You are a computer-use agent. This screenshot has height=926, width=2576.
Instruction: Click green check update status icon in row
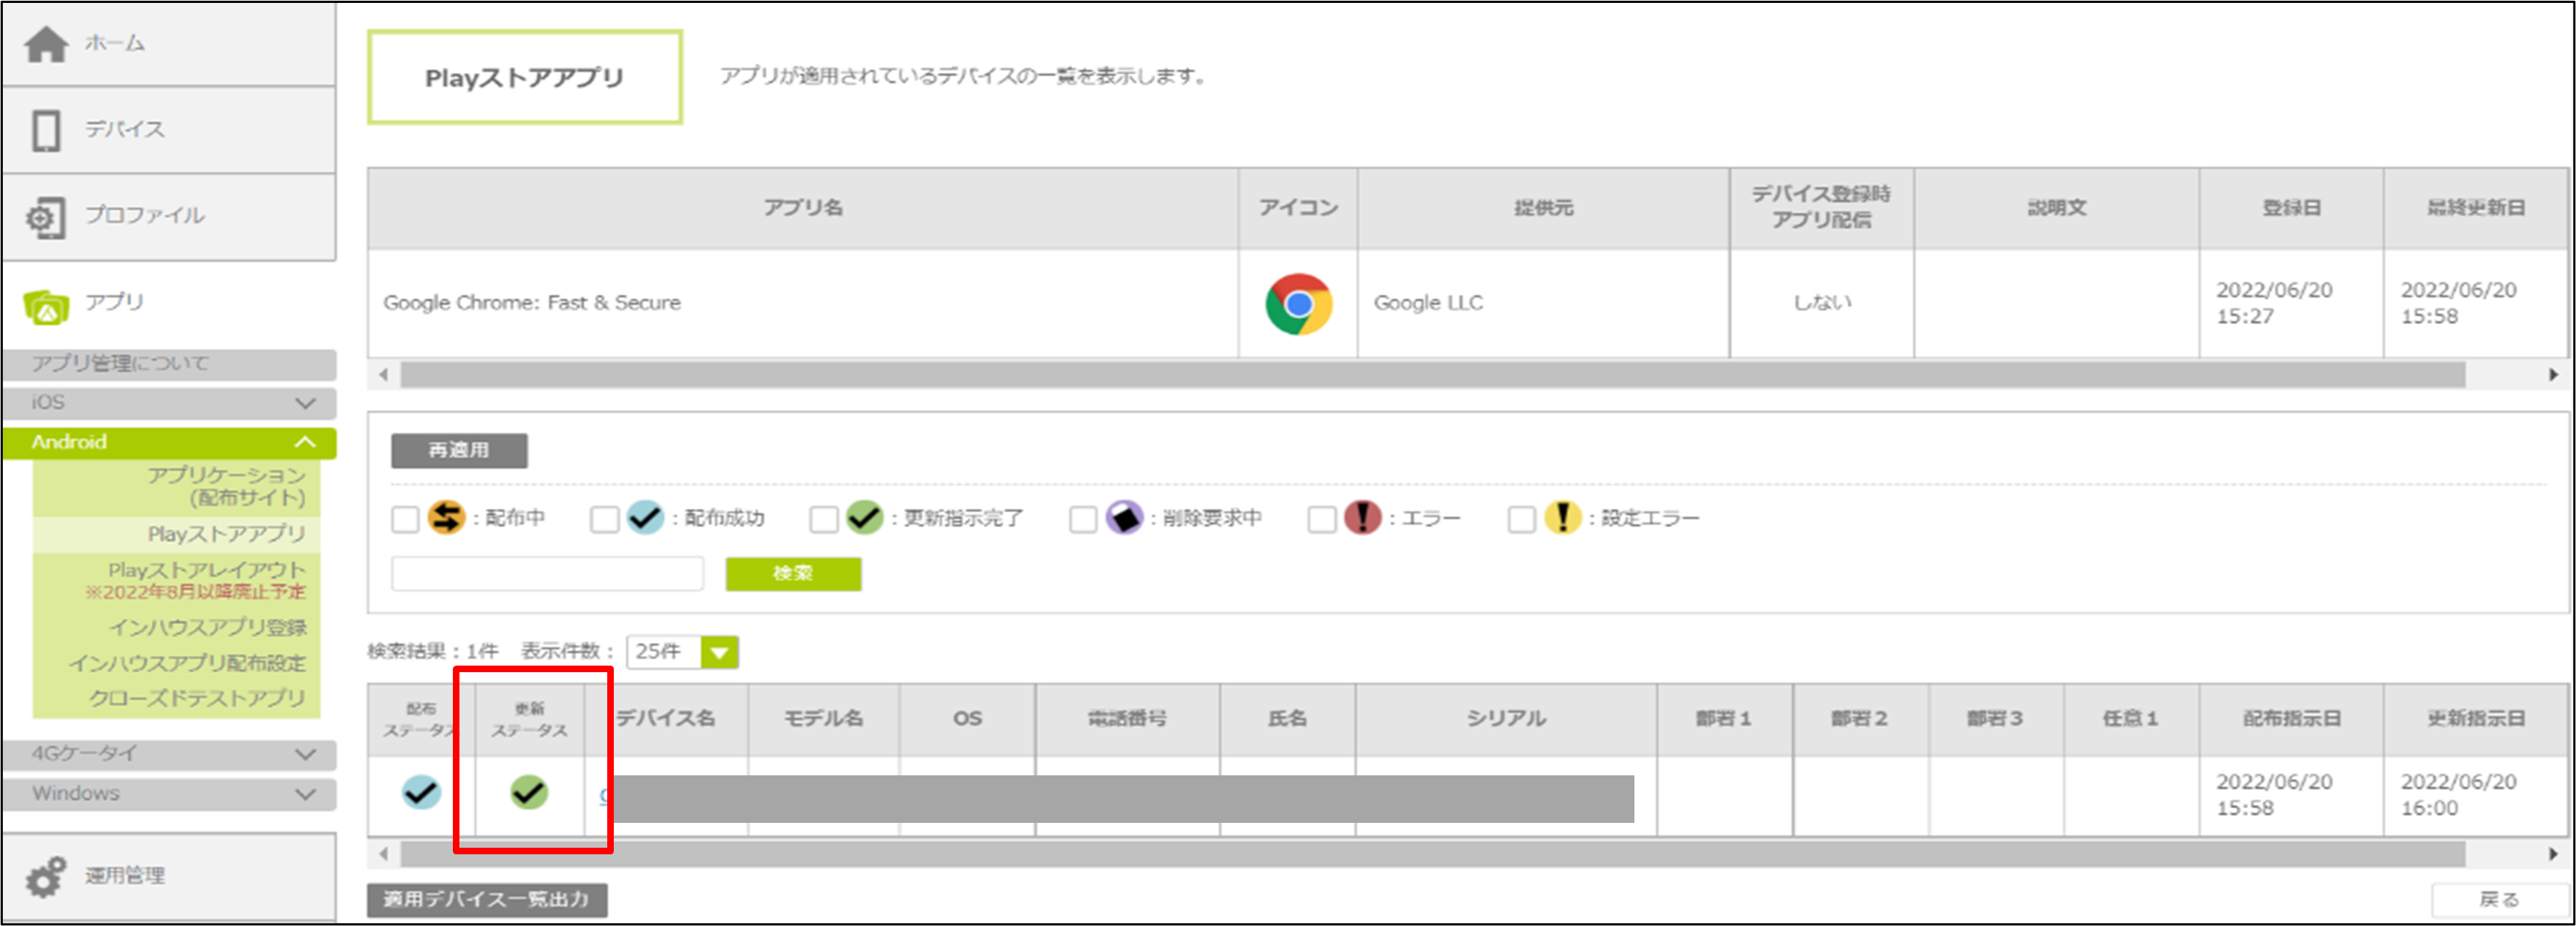pos(529,792)
